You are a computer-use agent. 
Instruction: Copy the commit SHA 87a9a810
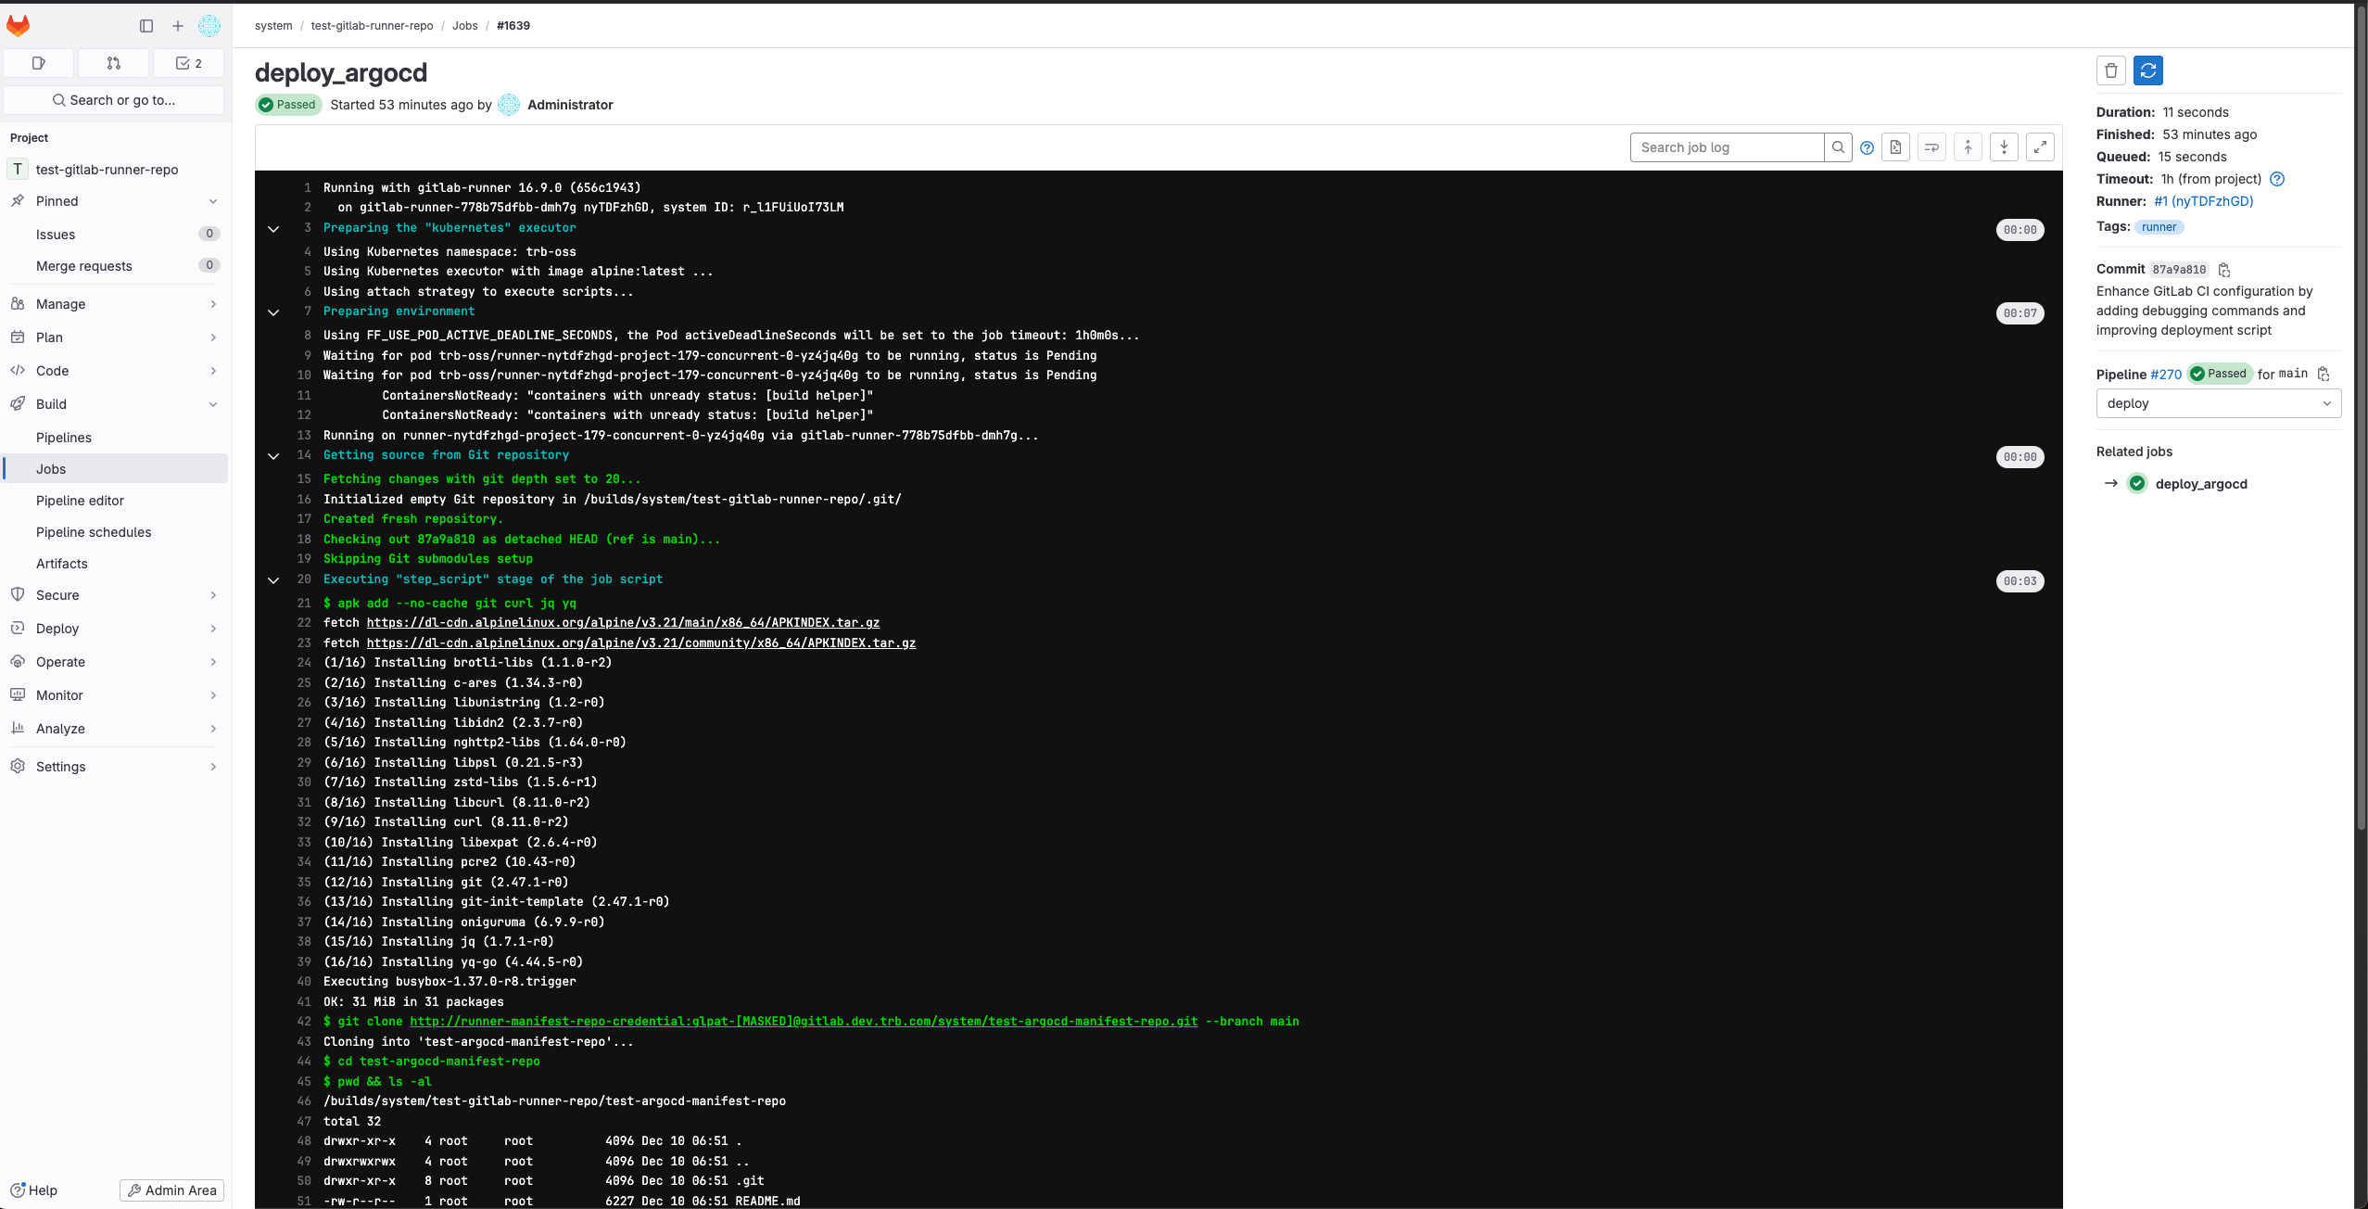(x=2224, y=270)
